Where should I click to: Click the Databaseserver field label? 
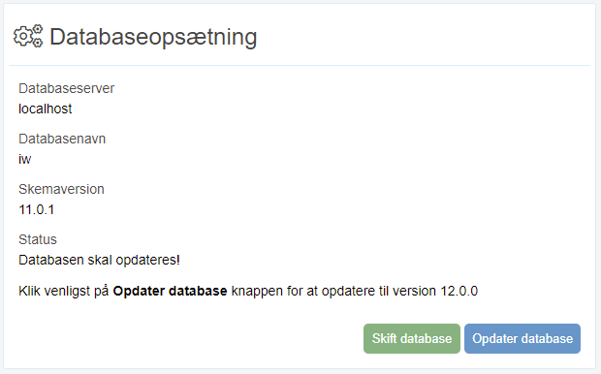point(66,88)
